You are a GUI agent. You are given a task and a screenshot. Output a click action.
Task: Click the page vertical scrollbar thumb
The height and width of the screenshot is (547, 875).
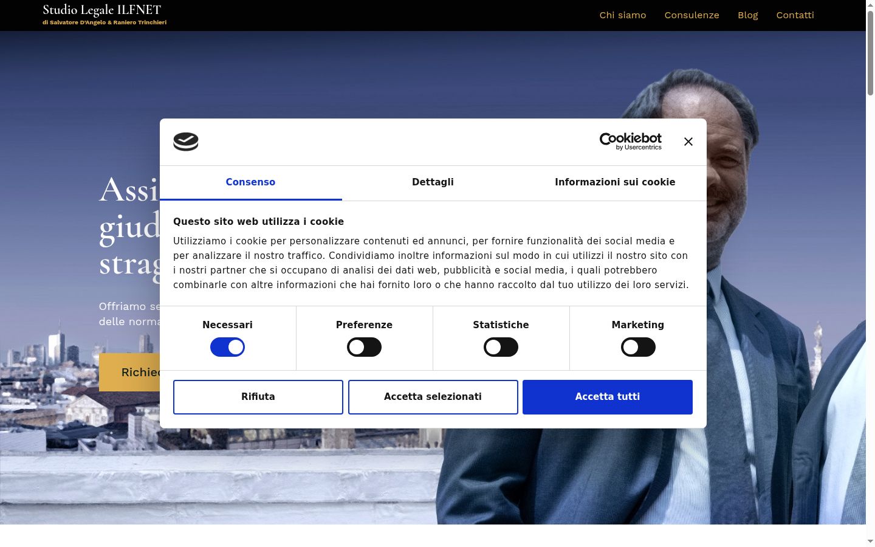coord(870,52)
